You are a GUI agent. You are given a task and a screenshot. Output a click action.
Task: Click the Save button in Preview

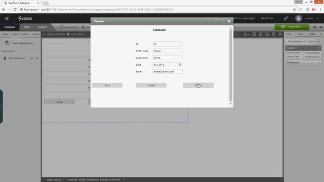pyautogui.click(x=107, y=85)
